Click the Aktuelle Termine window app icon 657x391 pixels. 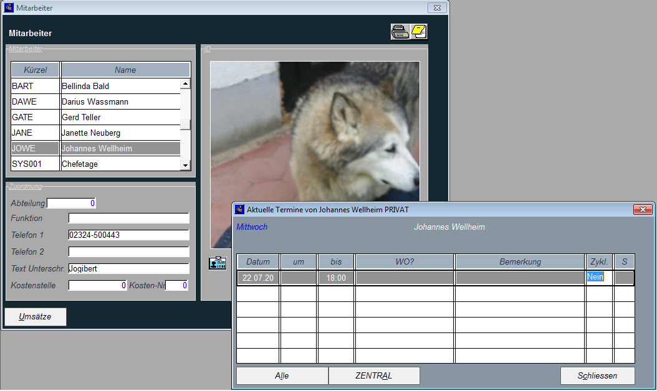pos(239,209)
